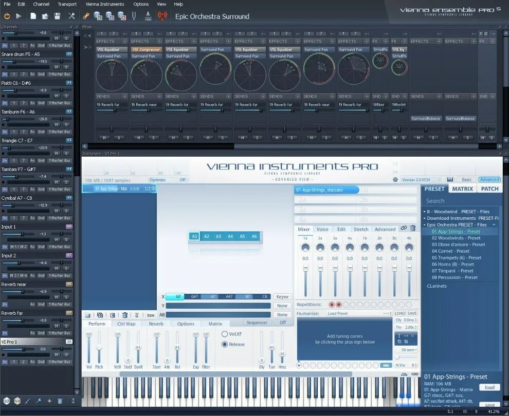Click the Vienna Instruments Pro settings gear icon

(395, 180)
